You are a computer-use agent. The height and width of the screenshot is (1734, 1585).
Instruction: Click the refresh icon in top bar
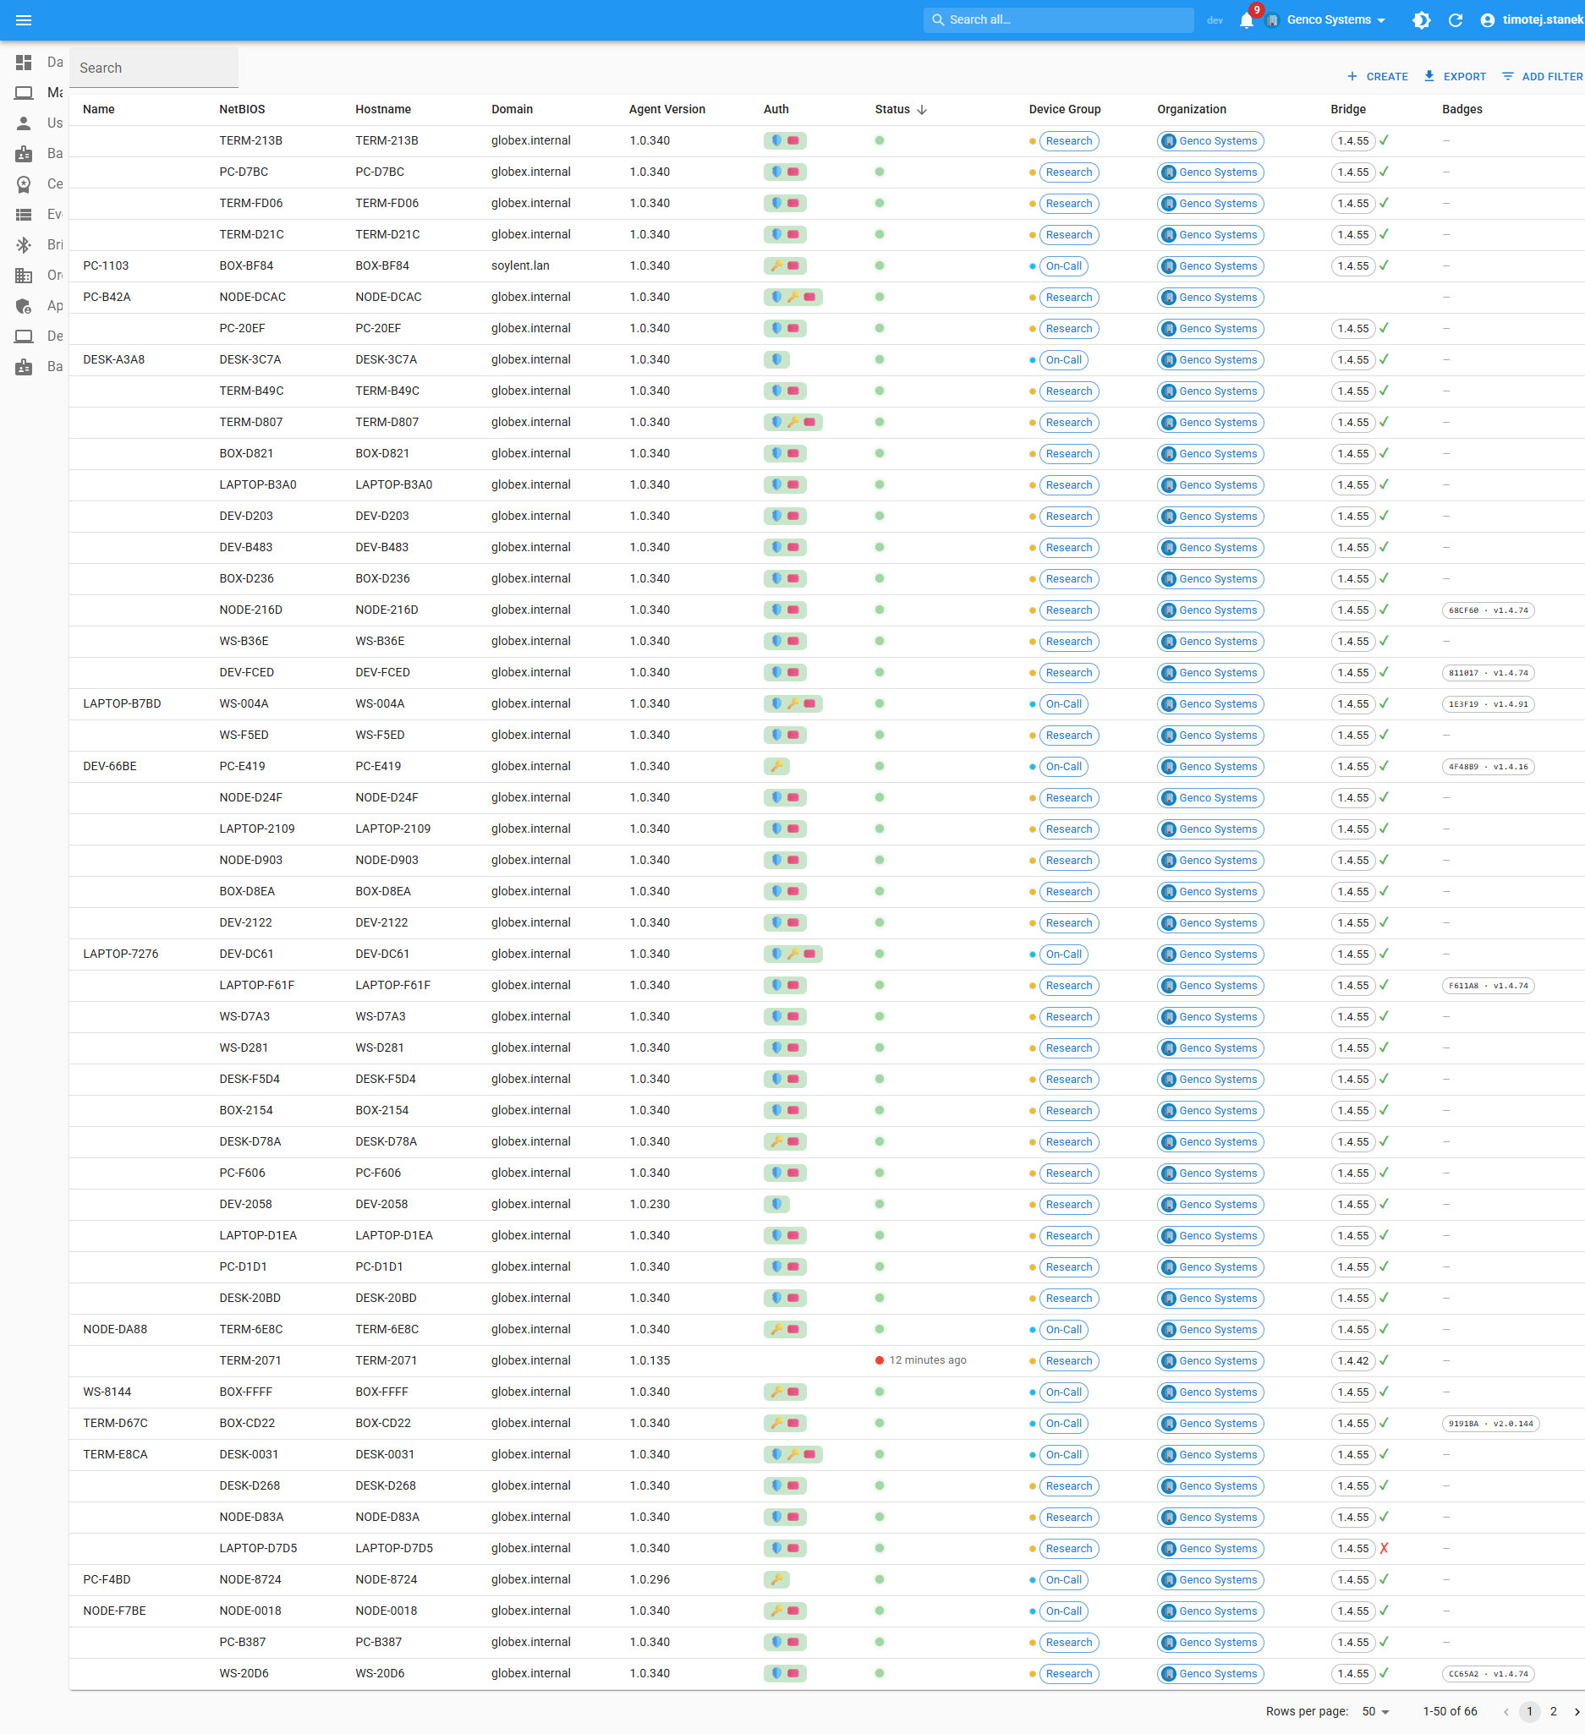coord(1455,19)
